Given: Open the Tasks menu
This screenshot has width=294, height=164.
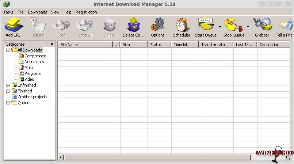Looking at the screenshot, I should point(8,12).
